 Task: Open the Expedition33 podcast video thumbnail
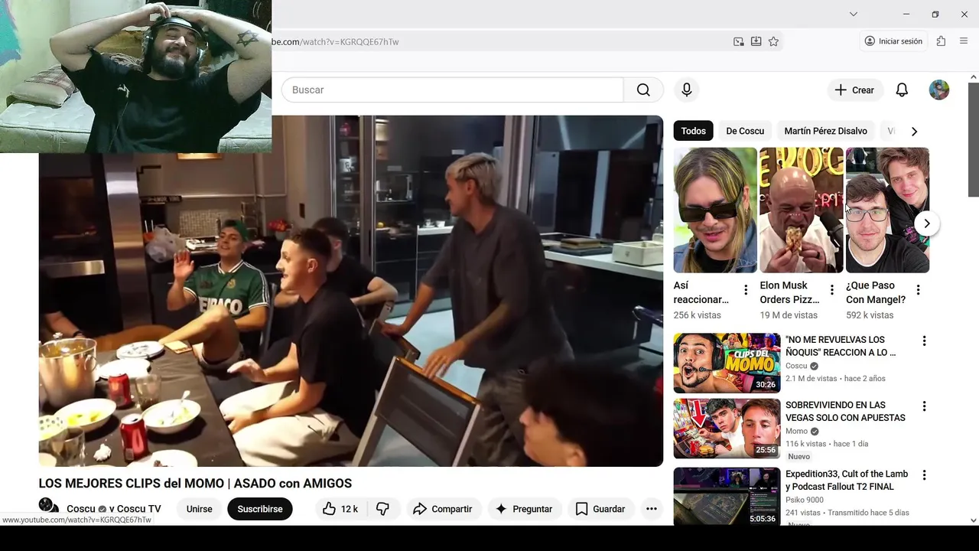click(x=727, y=496)
